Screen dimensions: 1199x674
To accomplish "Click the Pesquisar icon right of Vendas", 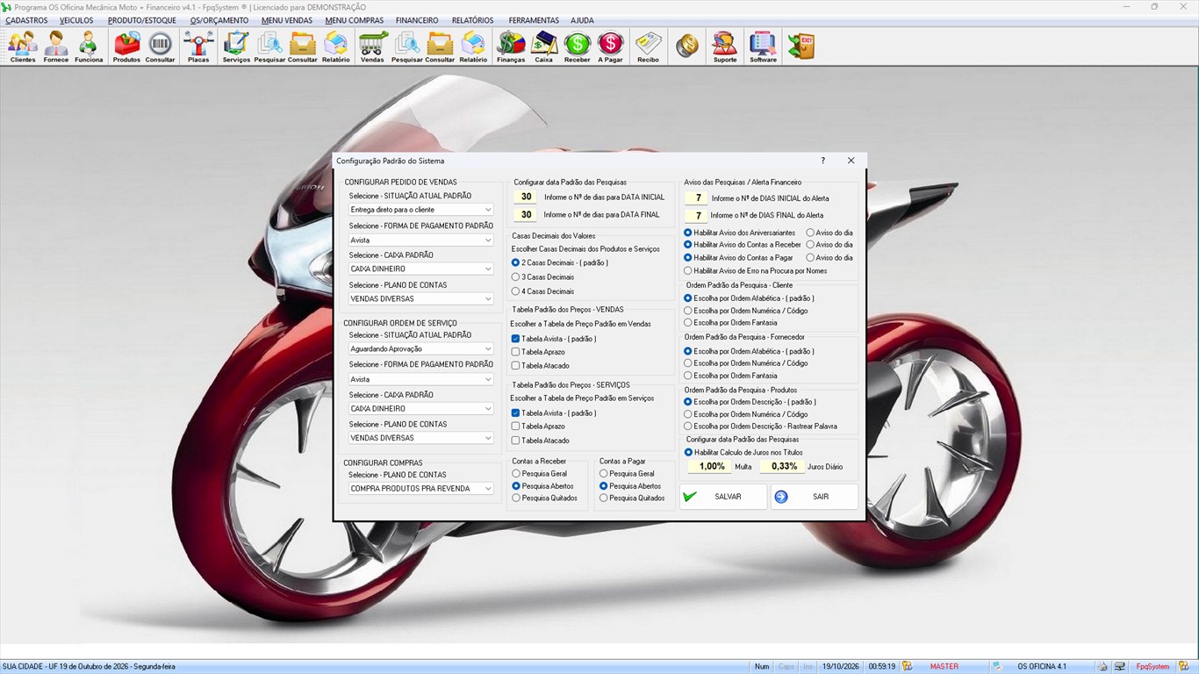I will 406,47.
